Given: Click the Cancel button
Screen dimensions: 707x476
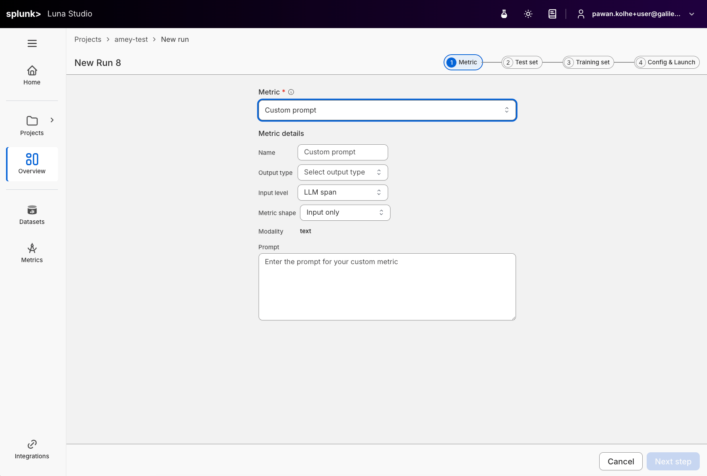Looking at the screenshot, I should pos(621,462).
